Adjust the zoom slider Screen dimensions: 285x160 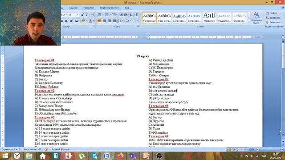point(270,149)
